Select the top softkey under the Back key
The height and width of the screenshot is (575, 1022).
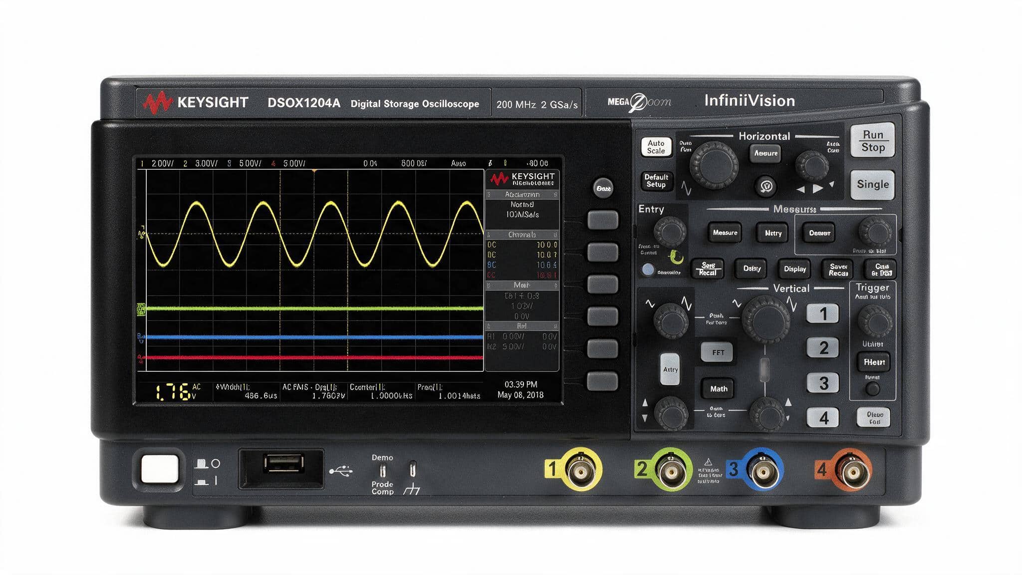[603, 220]
